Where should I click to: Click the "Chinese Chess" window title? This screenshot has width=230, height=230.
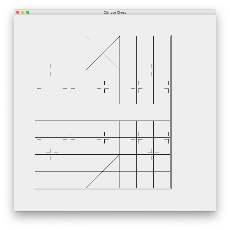pyautogui.click(x=115, y=12)
